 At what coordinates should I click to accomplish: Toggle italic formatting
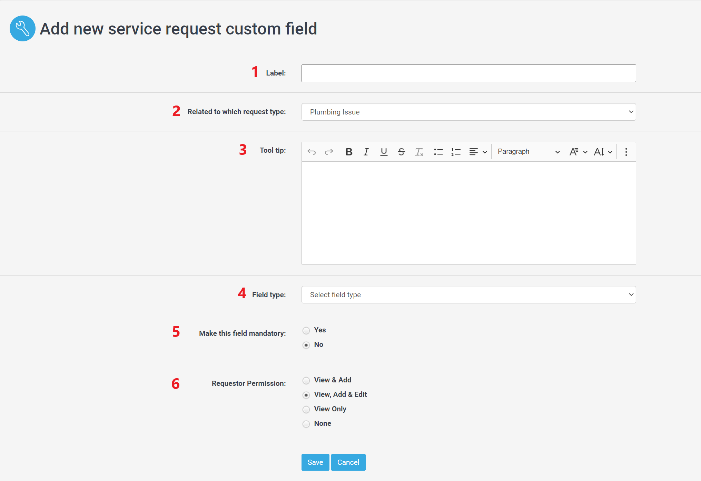tap(366, 152)
